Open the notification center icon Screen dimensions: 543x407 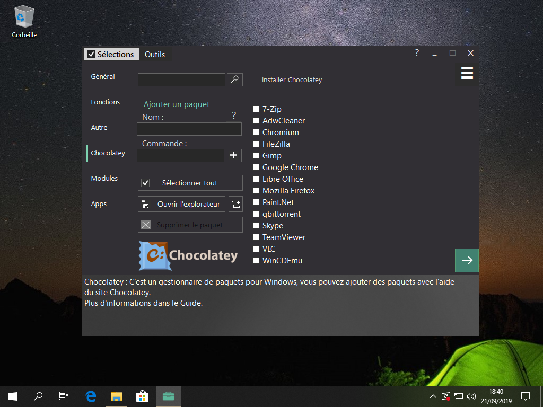526,396
